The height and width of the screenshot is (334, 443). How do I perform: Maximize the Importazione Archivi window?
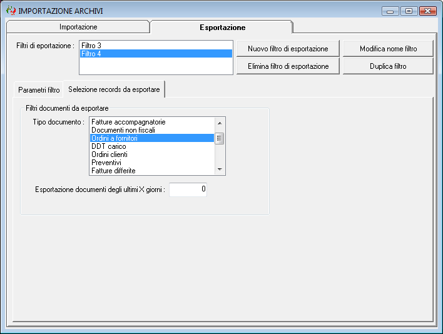(x=409, y=11)
